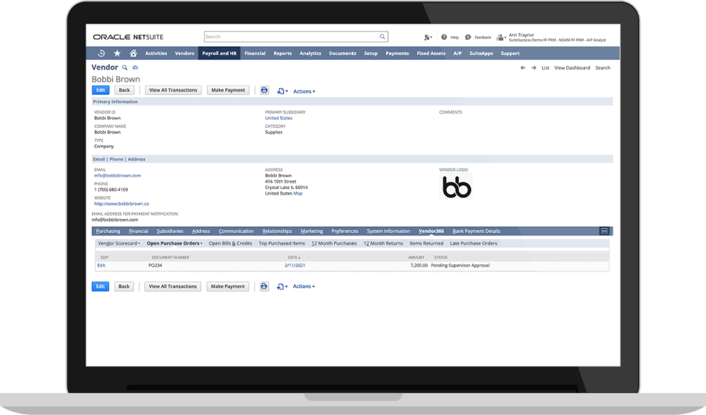Viewport: 706px width, 415px height.
Task: Open the Vendor Scorecard dropdown subtab
Action: (x=119, y=243)
